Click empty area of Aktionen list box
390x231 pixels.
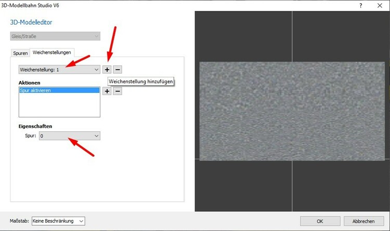click(59, 105)
